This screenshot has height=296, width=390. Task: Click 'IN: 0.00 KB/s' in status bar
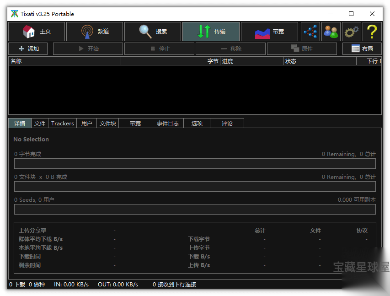tap(71, 284)
